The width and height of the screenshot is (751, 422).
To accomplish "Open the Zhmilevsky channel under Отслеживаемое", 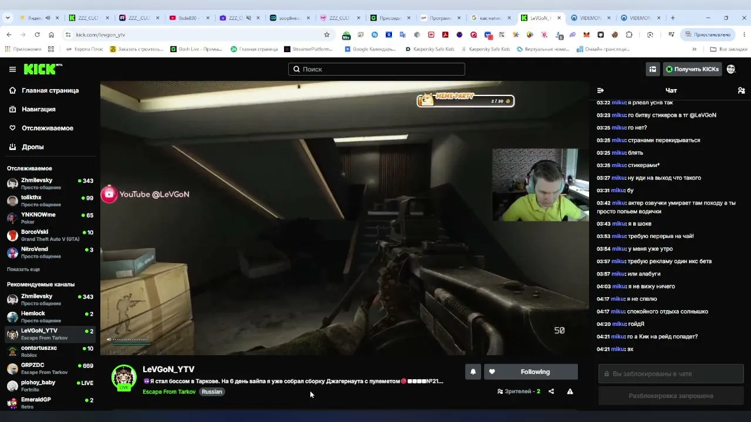I will pyautogui.click(x=50, y=183).
